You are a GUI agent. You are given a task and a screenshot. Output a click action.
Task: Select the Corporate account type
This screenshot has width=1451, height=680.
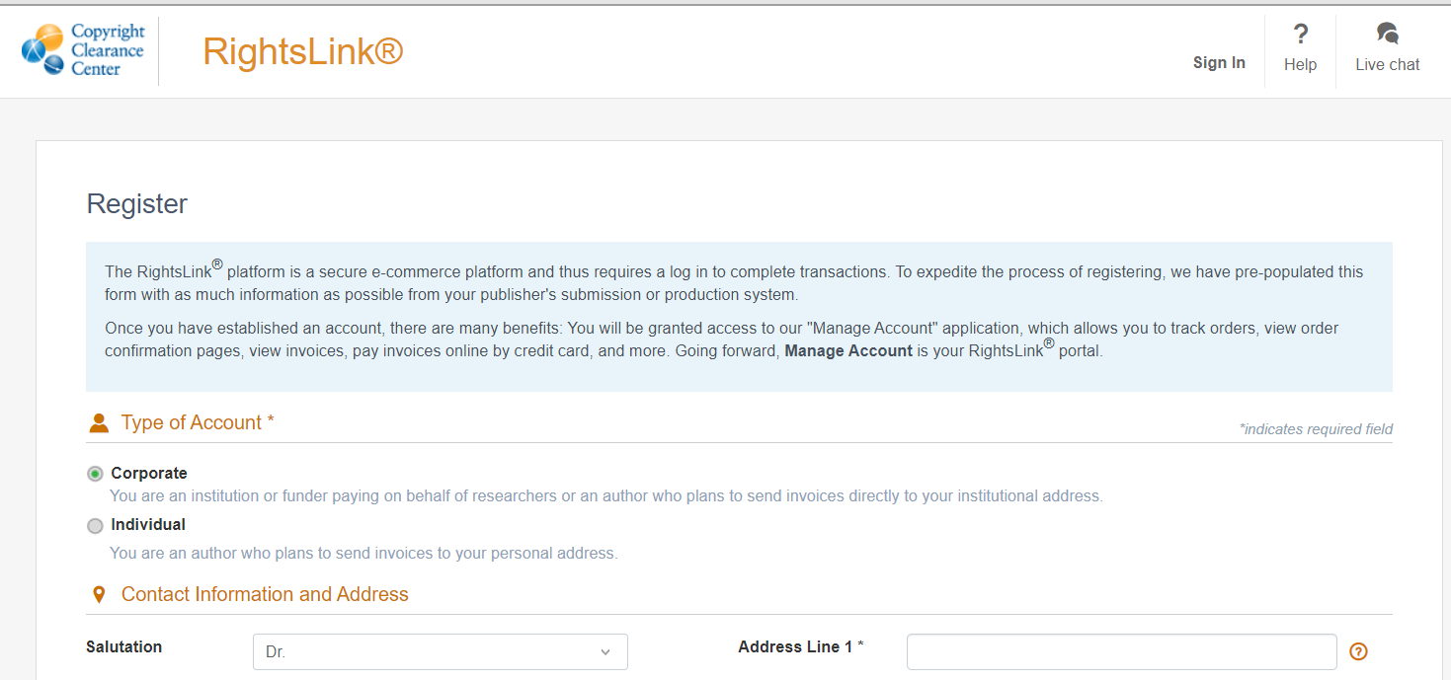point(95,473)
